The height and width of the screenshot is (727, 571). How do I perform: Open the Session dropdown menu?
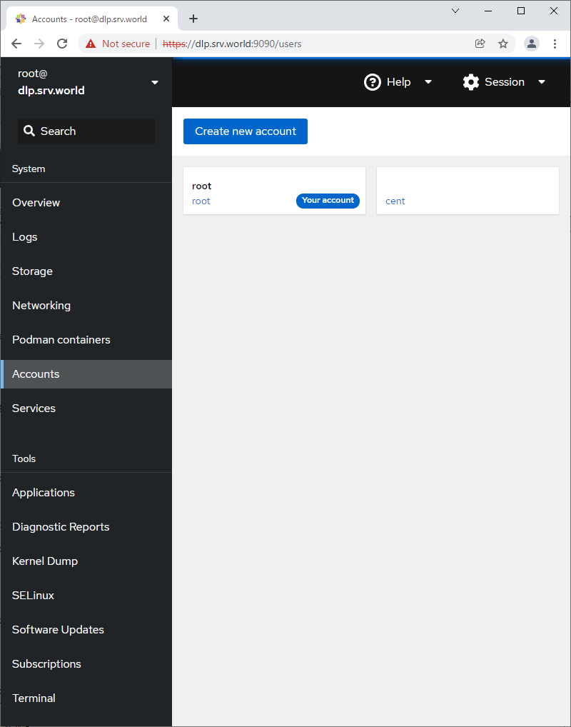pos(504,82)
